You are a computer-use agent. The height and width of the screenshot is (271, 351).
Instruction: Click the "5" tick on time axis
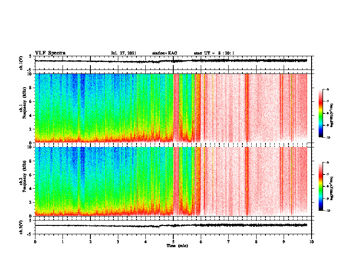pos(173,242)
